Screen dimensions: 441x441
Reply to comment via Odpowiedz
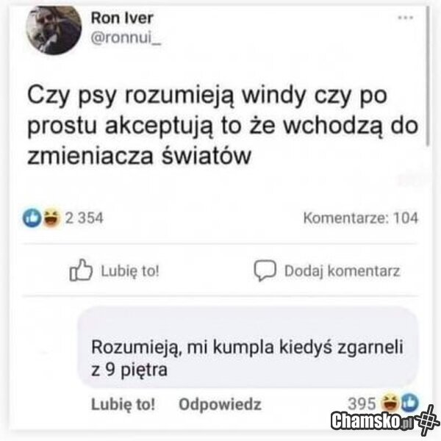click(220, 404)
